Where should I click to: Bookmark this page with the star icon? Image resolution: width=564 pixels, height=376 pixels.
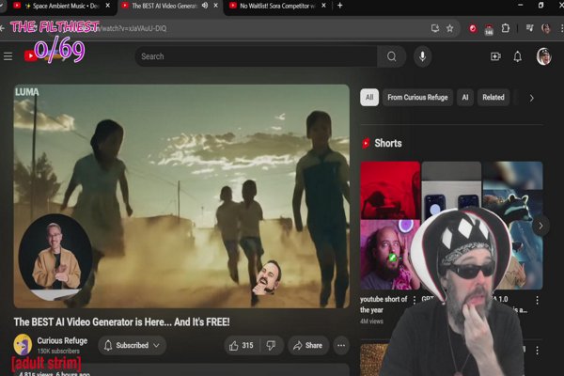[x=449, y=28]
